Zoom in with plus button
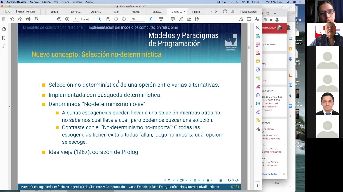 coord(124,19)
